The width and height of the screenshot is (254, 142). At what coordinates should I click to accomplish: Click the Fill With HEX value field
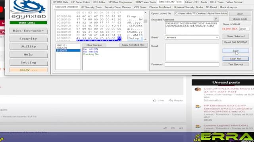point(244,29)
